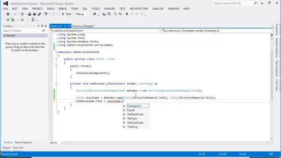The image size is (281, 158).
Task: Click the Undo arrow icon
Action: tap(46, 14)
